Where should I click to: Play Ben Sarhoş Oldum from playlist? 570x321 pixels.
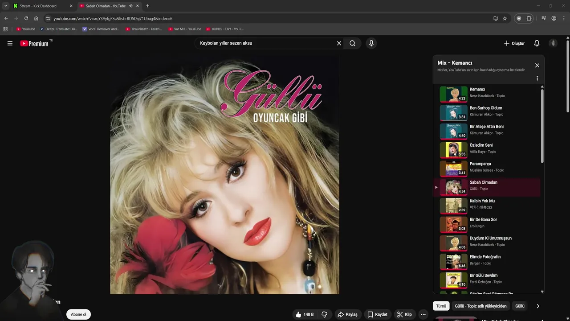tap(487, 113)
